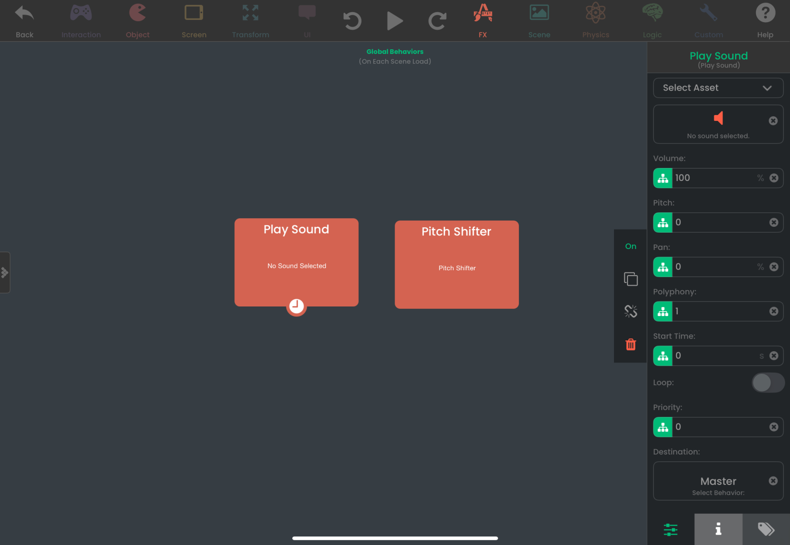This screenshot has width=790, height=545.
Task: Click the unlink connections icon
Action: pyautogui.click(x=631, y=311)
